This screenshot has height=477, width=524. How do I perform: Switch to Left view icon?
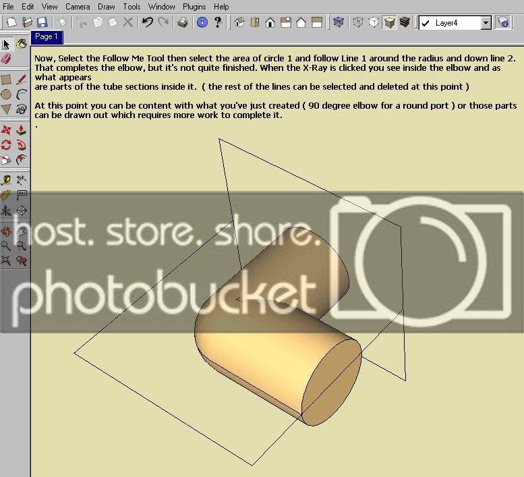(317, 22)
